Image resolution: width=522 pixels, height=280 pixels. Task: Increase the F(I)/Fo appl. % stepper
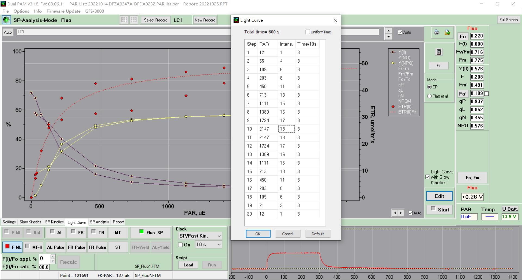click(53, 256)
